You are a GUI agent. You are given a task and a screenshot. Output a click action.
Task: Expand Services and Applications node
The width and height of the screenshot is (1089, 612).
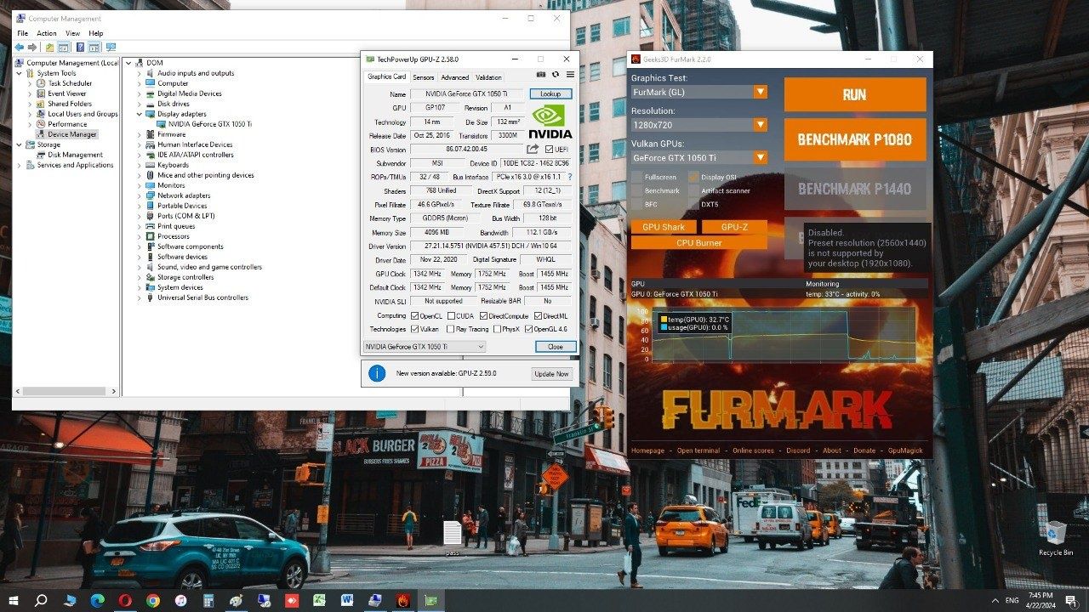(x=20, y=165)
